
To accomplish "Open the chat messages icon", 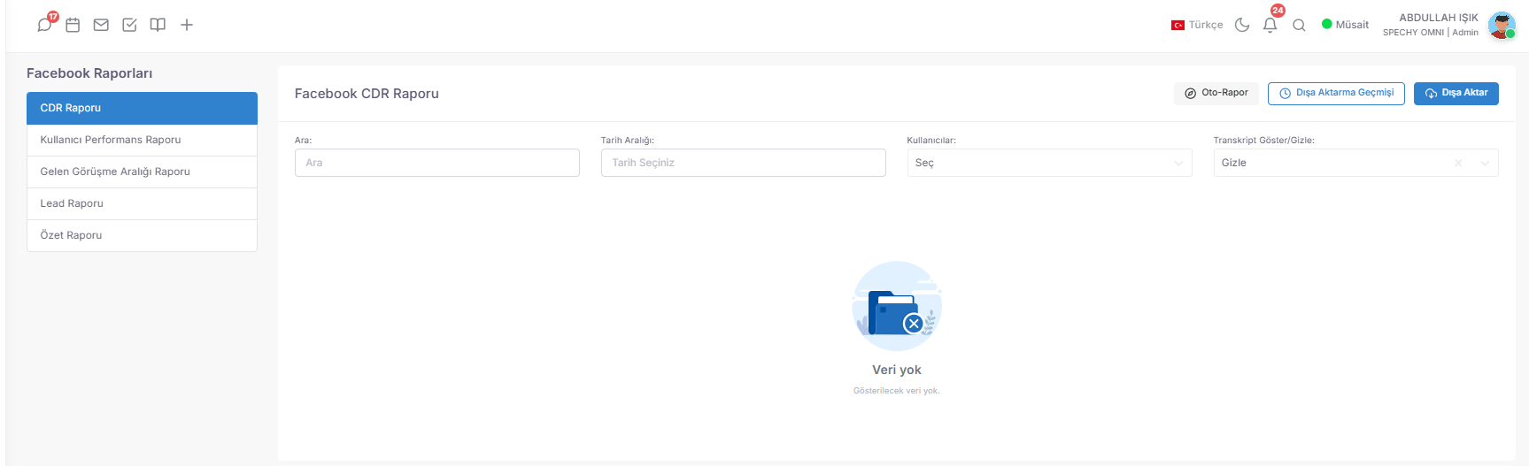I will 44,25.
